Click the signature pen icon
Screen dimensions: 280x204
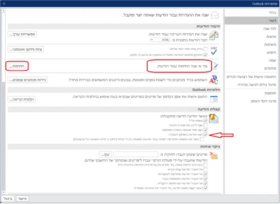[x=215, y=66]
